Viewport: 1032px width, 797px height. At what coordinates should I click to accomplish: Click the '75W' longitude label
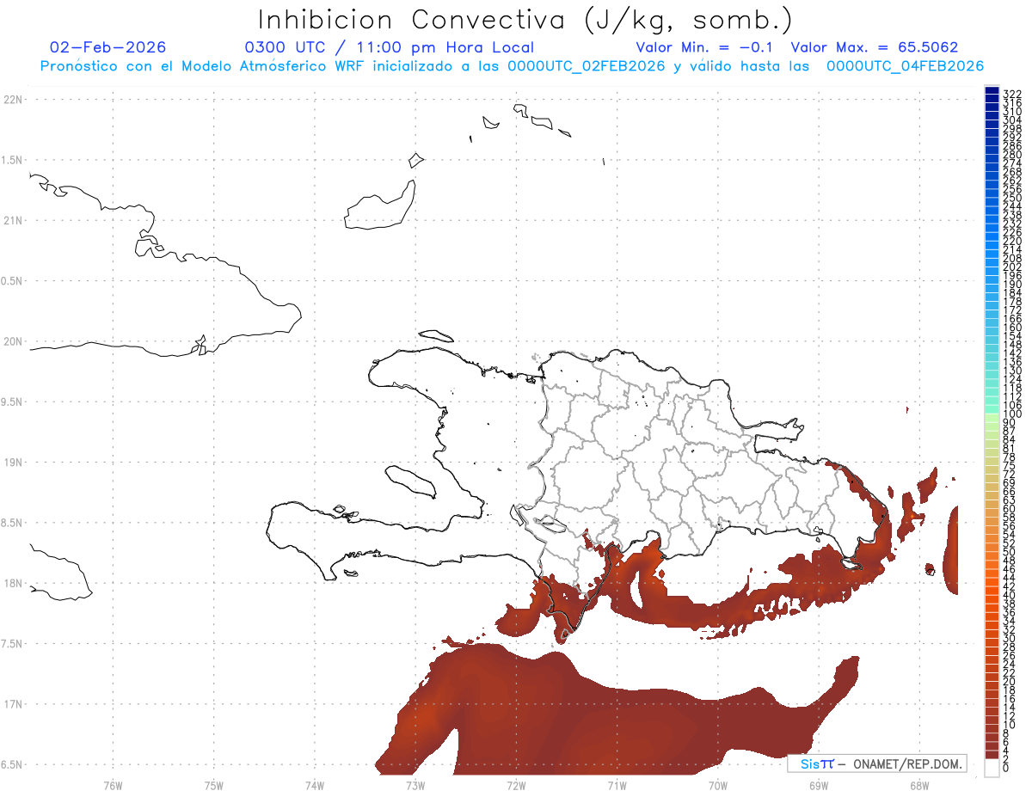pos(214,784)
